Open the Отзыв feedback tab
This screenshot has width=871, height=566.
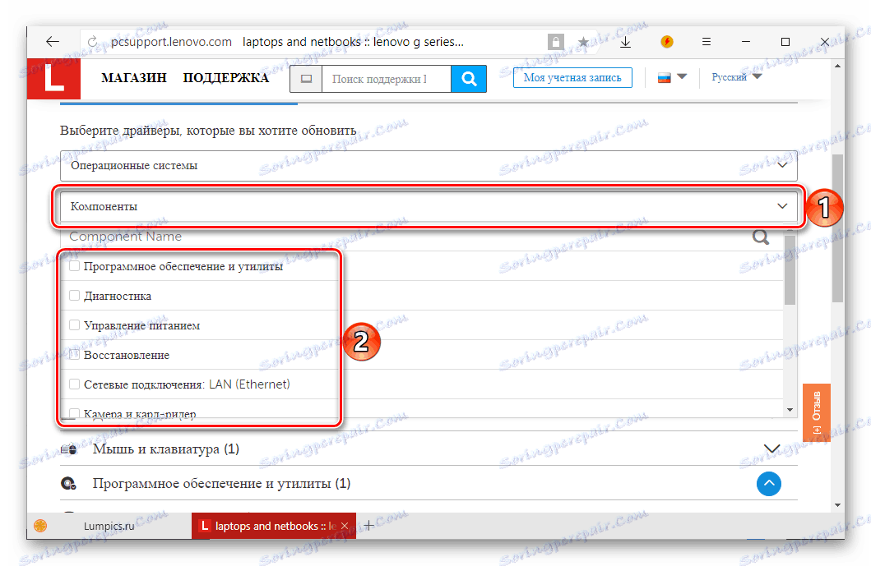[816, 412]
